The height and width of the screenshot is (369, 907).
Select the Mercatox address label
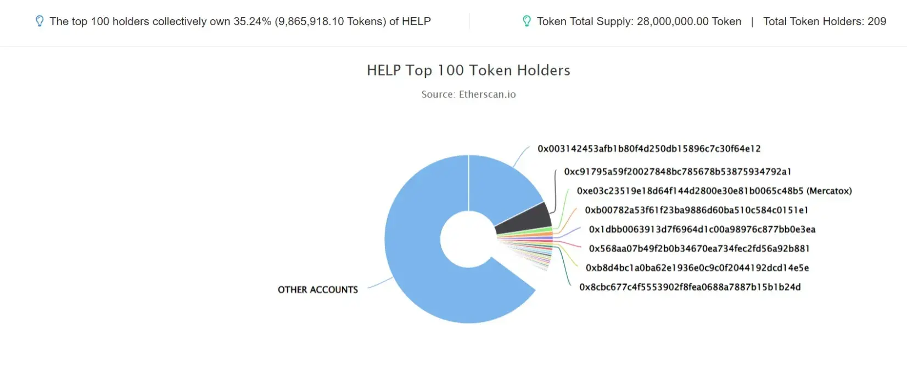(x=714, y=191)
